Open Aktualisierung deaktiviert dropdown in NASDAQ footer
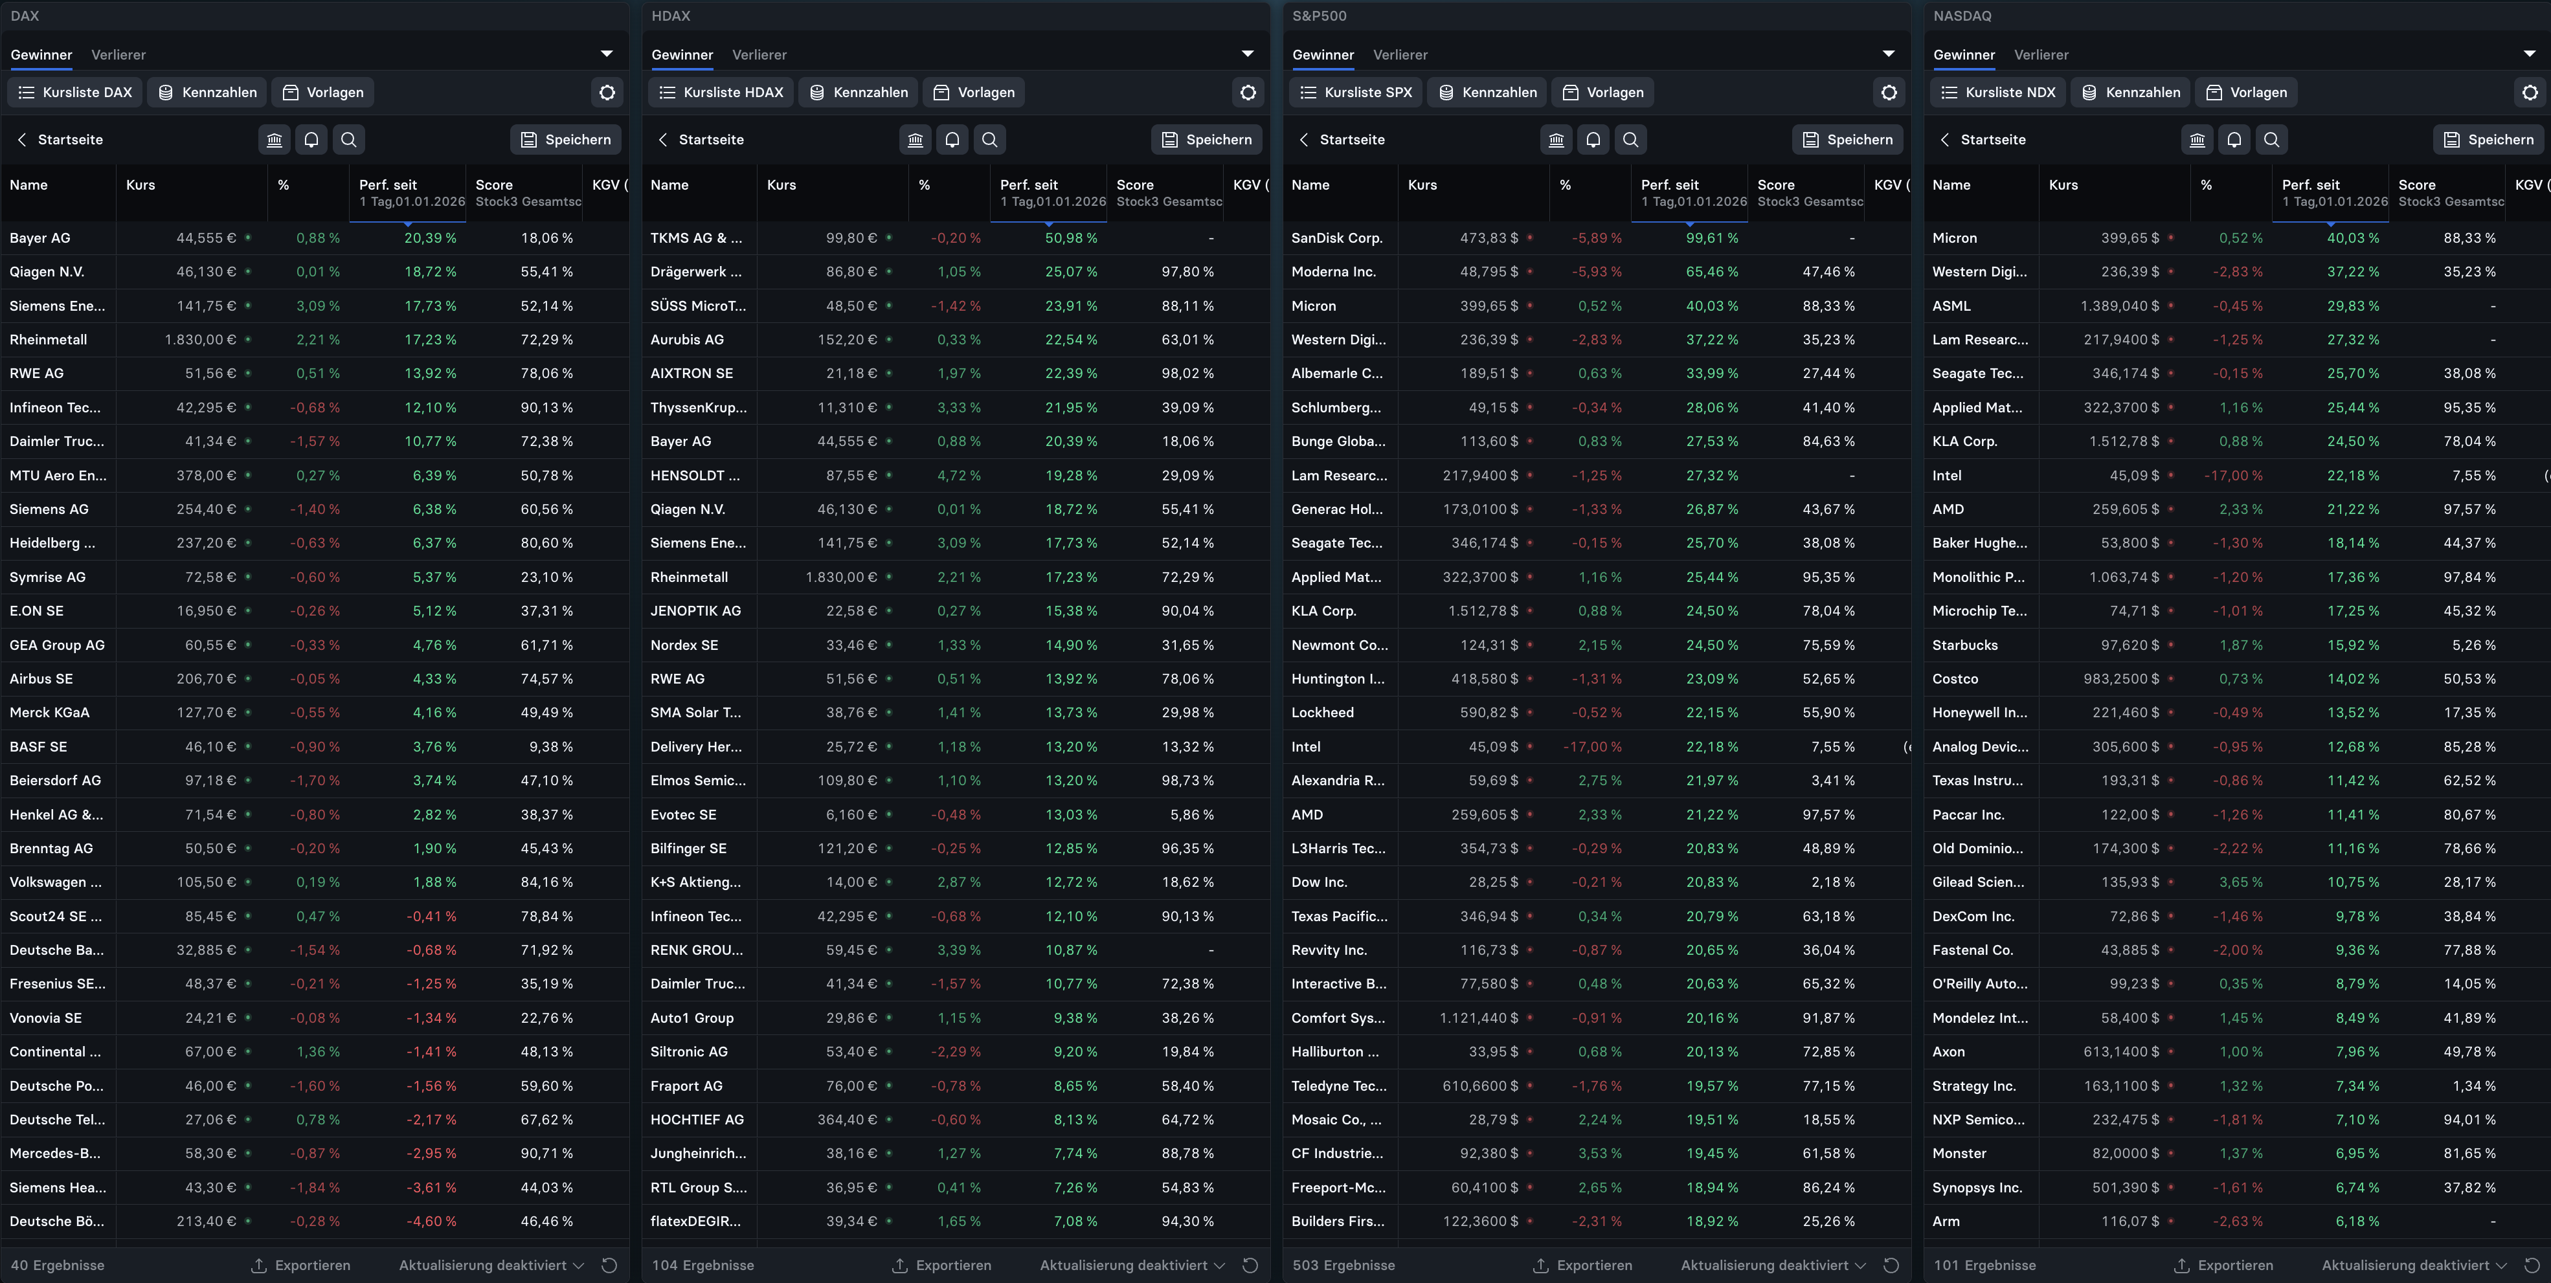This screenshot has width=2551, height=1283. click(x=2413, y=1265)
